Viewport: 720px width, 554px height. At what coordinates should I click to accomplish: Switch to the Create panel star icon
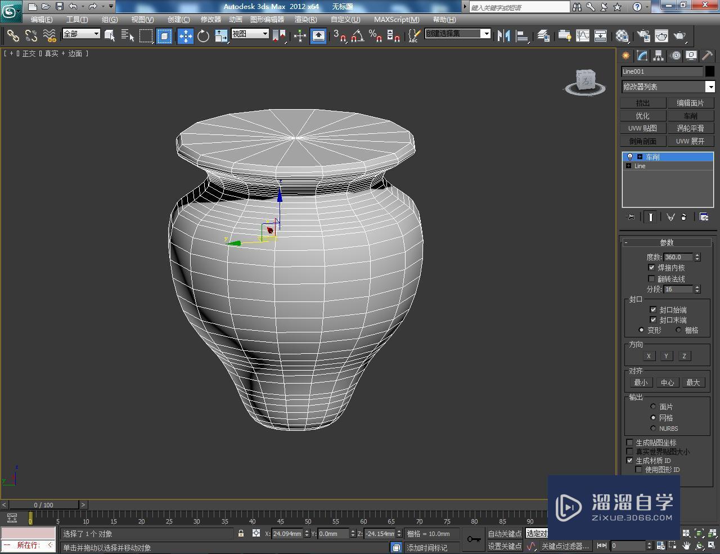click(x=625, y=56)
